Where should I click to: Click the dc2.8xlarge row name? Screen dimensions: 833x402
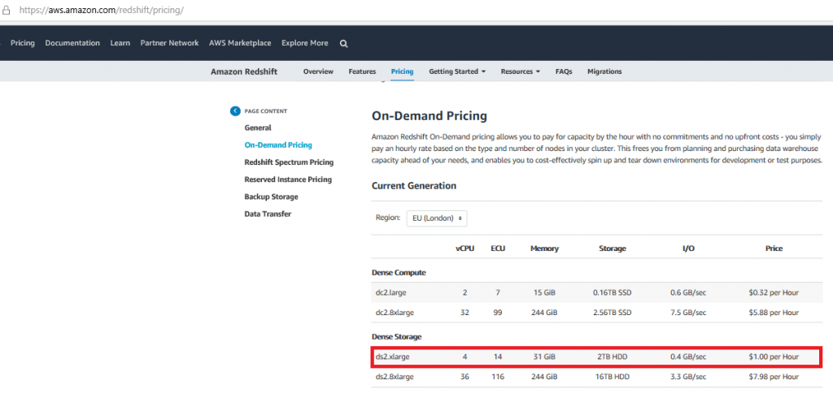click(395, 313)
